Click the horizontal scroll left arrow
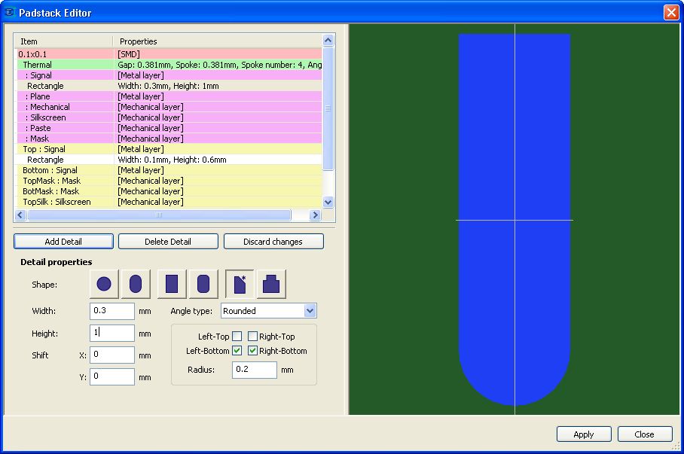Viewport: 684px width, 454px height. point(20,215)
